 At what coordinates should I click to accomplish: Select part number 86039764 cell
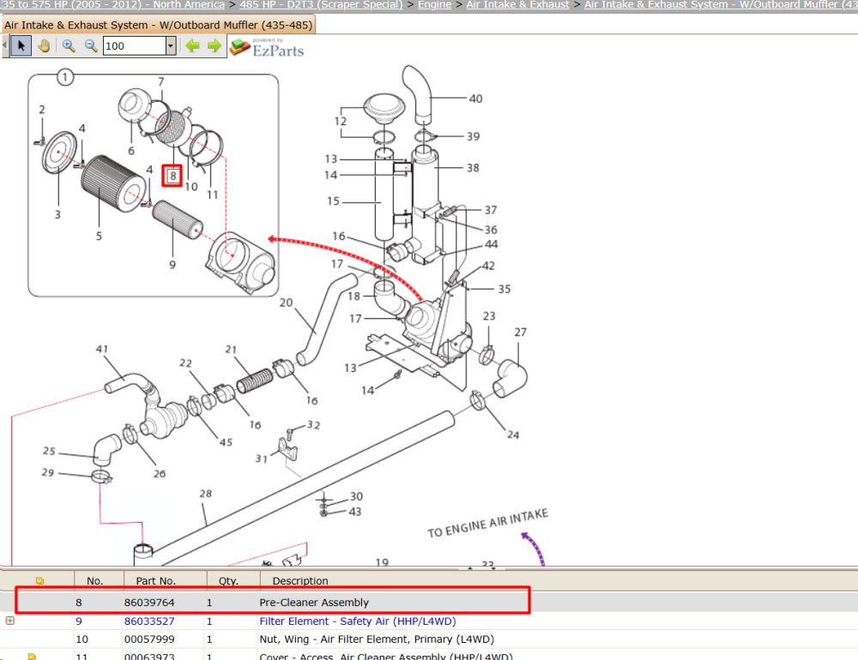click(x=149, y=603)
